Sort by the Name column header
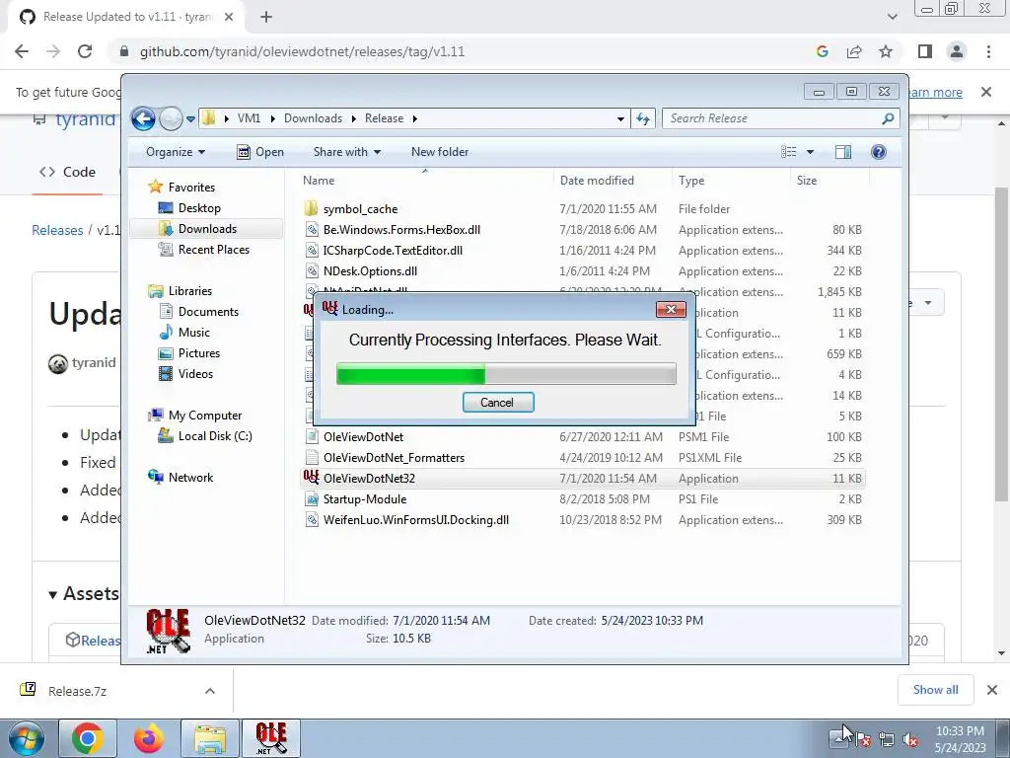 (425, 181)
